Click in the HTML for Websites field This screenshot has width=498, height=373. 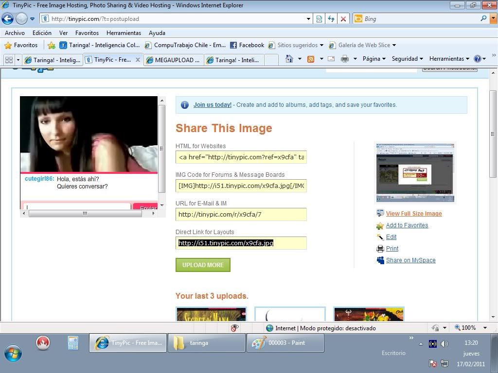(241, 157)
